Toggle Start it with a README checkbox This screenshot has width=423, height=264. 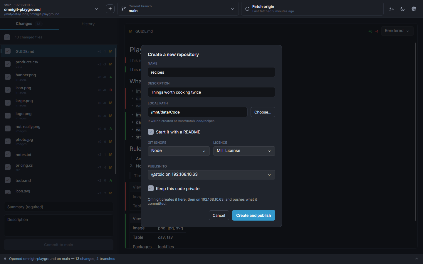coord(151,132)
